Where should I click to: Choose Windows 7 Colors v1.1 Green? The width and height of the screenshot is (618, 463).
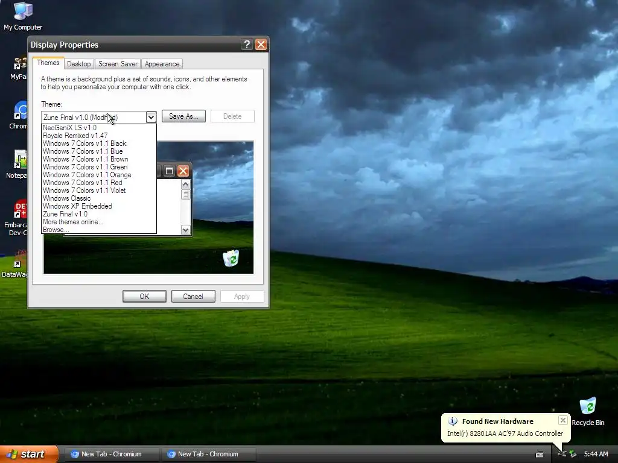(99, 167)
